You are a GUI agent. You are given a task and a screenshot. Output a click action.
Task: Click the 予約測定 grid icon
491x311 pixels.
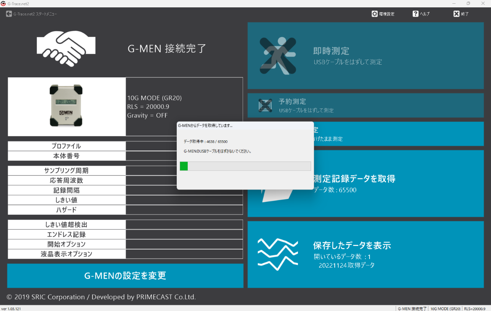(x=265, y=106)
